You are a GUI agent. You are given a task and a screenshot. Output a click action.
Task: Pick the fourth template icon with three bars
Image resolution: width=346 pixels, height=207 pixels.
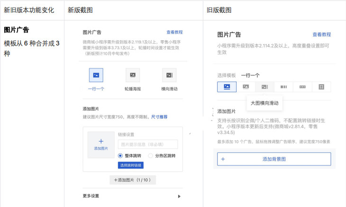coord(283,87)
